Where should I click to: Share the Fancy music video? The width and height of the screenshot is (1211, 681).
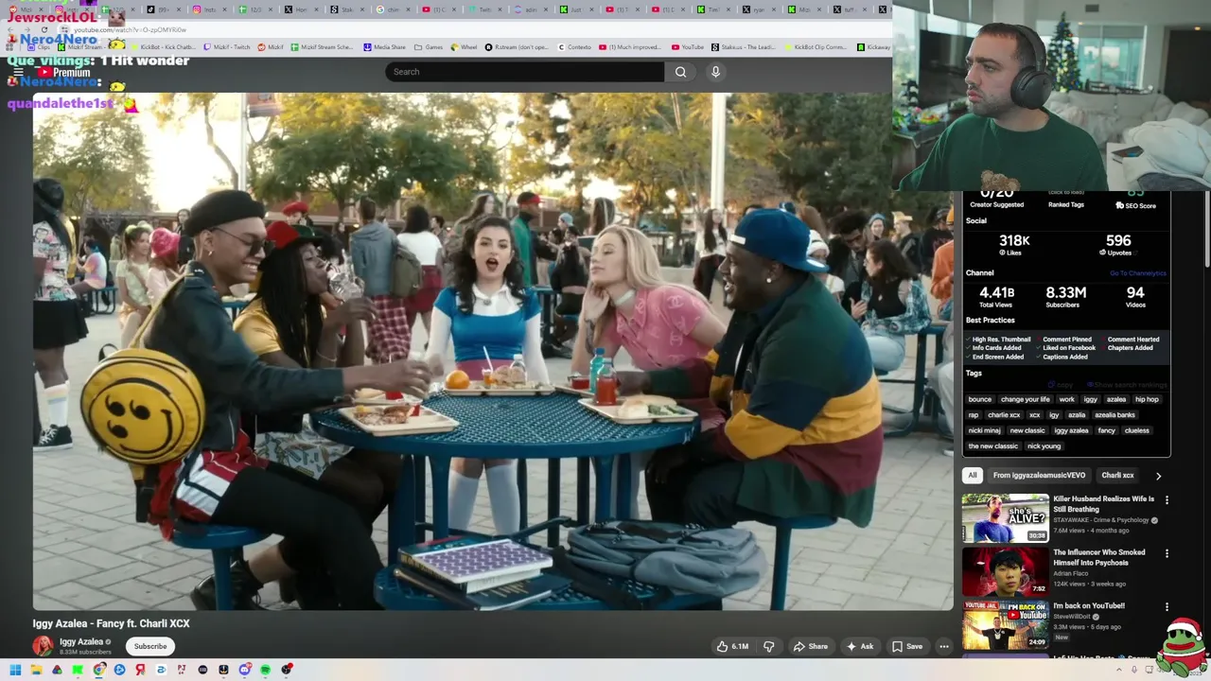pos(810,646)
